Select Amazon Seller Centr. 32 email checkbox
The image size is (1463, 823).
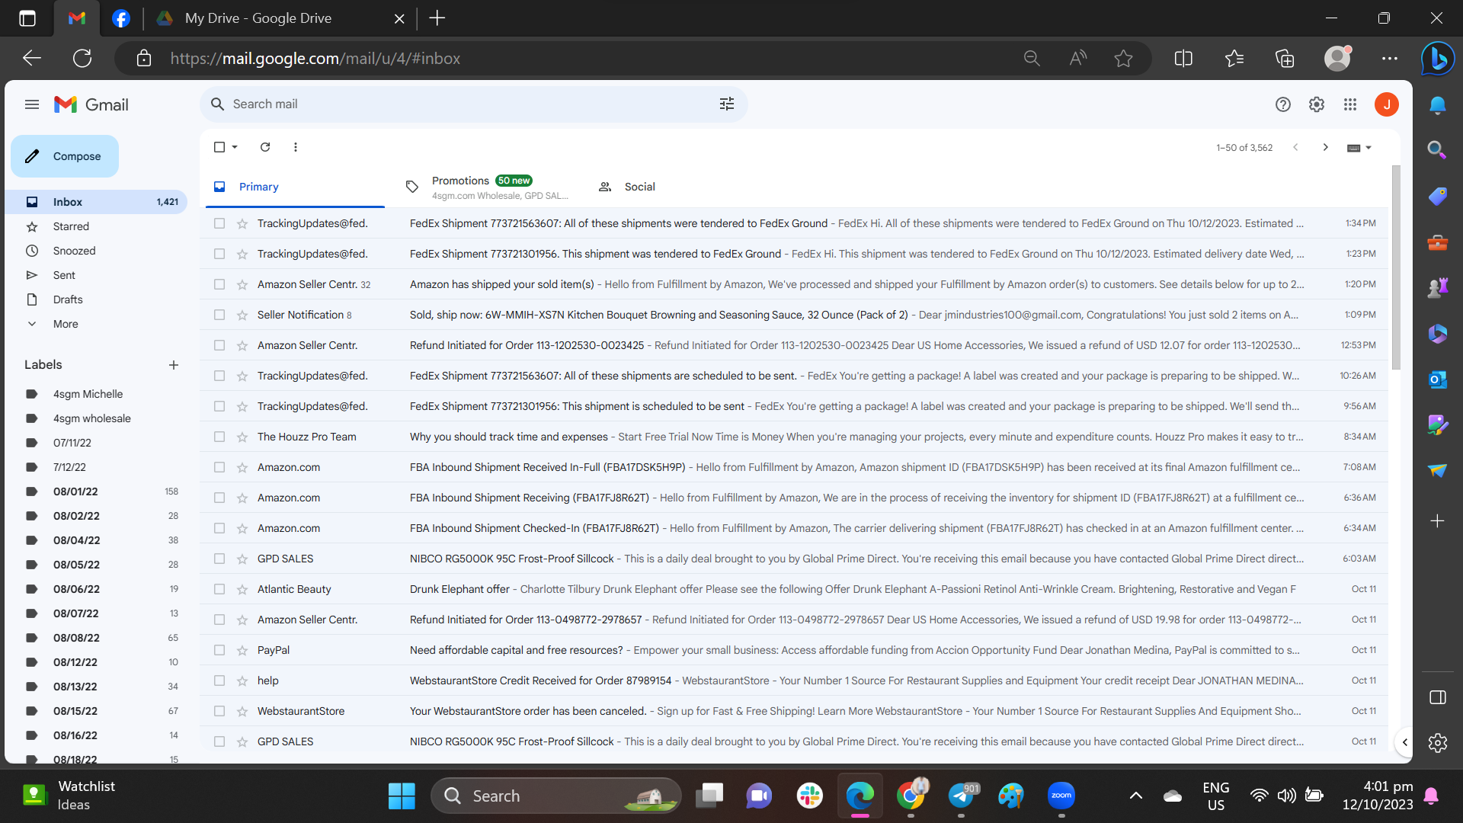point(219,284)
